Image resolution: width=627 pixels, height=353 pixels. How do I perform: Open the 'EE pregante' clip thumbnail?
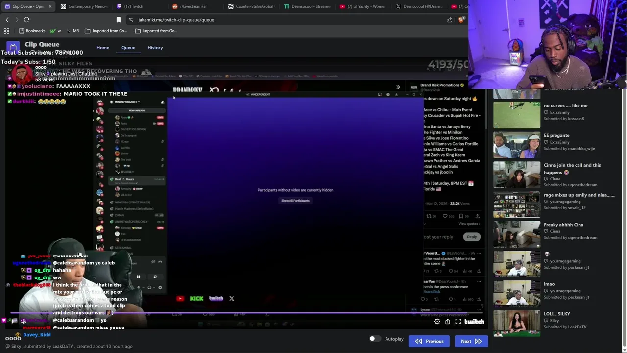517,145
